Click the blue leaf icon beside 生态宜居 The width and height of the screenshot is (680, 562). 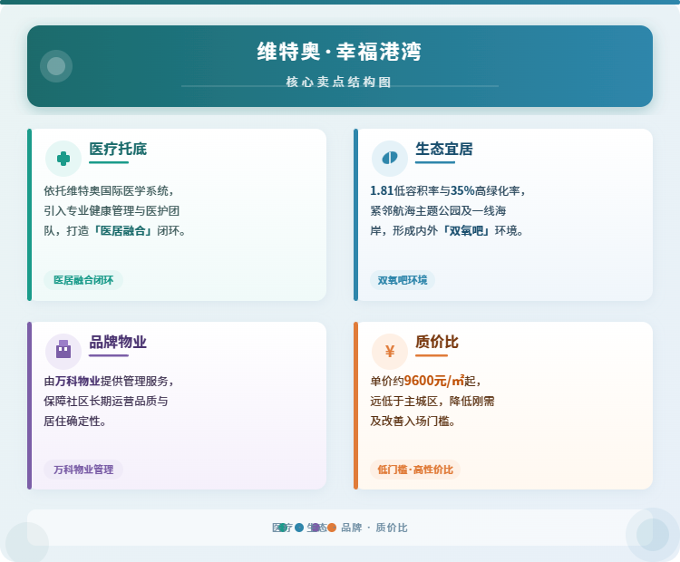[390, 158]
